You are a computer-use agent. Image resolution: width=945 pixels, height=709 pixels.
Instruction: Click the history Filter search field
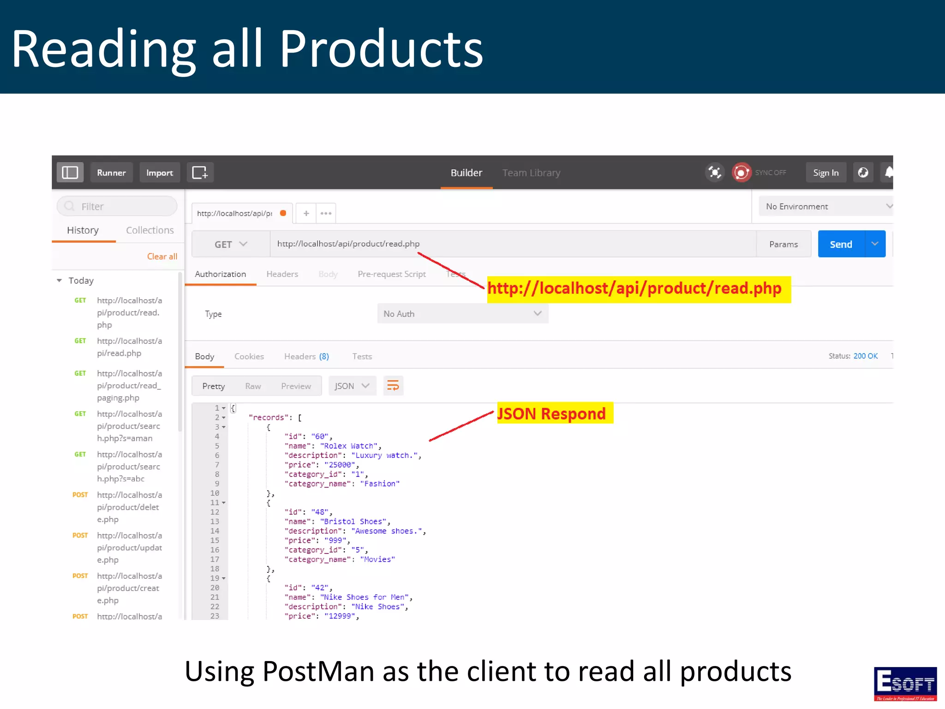point(117,206)
